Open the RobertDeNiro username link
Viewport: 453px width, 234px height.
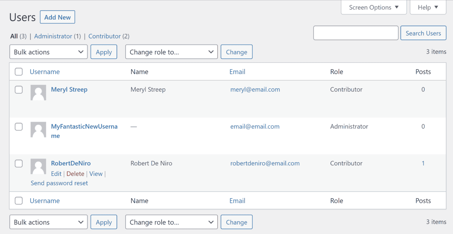coord(71,163)
